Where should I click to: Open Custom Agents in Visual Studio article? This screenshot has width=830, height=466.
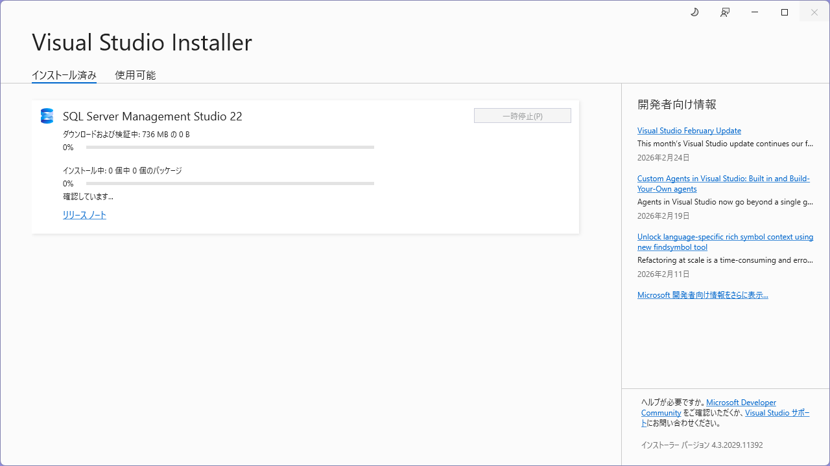pos(723,179)
